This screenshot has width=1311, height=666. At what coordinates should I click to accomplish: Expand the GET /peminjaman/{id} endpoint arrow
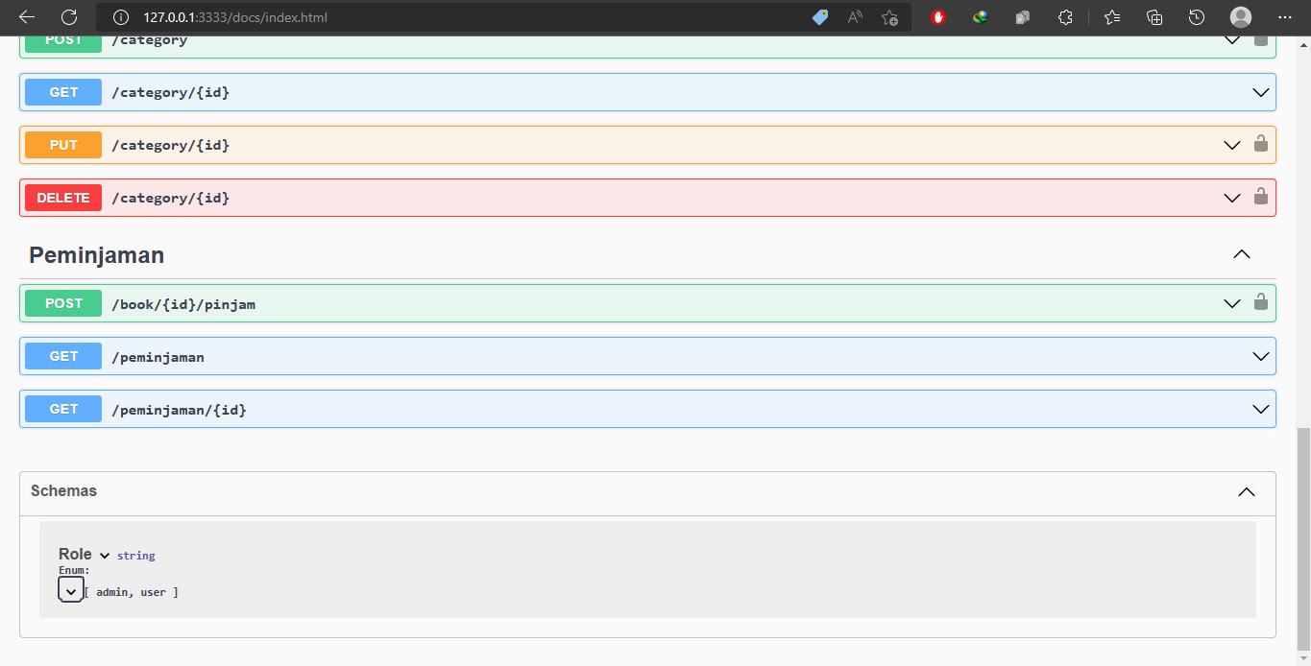(1260, 410)
